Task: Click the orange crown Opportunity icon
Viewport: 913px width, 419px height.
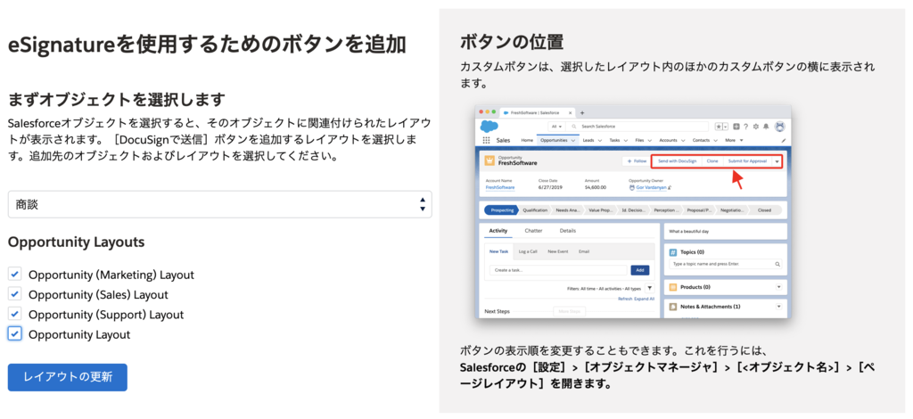Action: (x=489, y=160)
